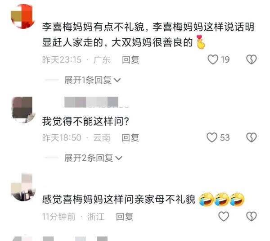Dislike the Yunnan comment via broken heart

tap(252, 137)
